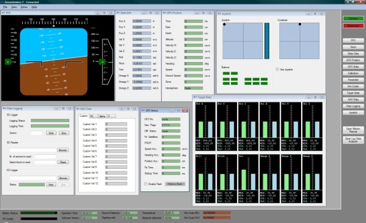Viewport: 366px width, 223px height.
Task: Open the Log Data Analyzer
Action: [353, 139]
